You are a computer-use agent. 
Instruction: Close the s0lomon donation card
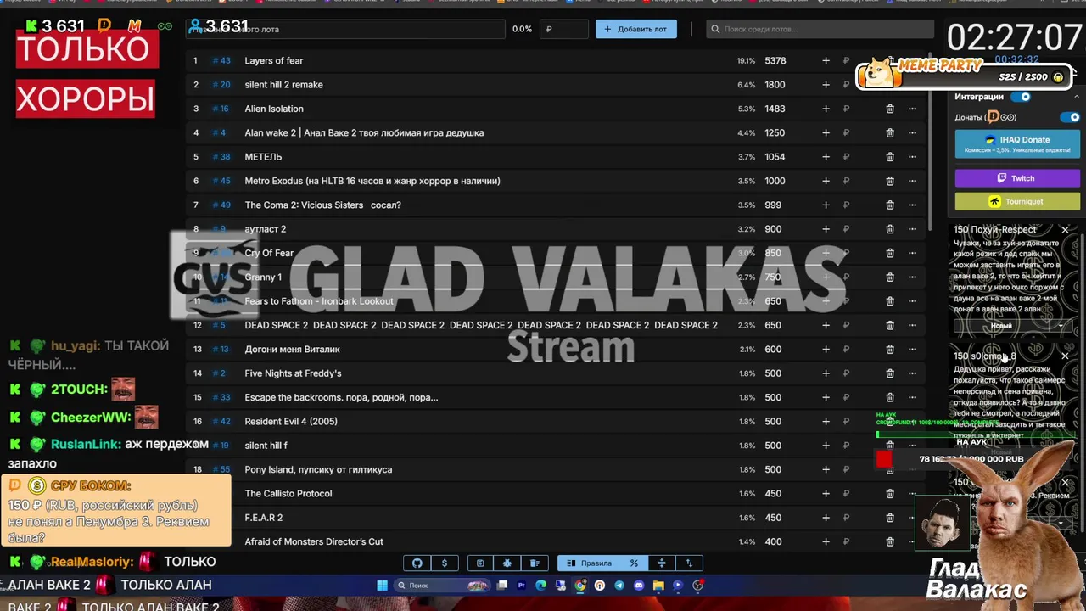1066,356
